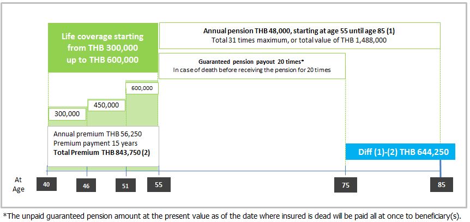Image resolution: width=470 pixels, height=222 pixels.
Task: Click the Annual pension THB 48,000 heading
Action: [299, 31]
